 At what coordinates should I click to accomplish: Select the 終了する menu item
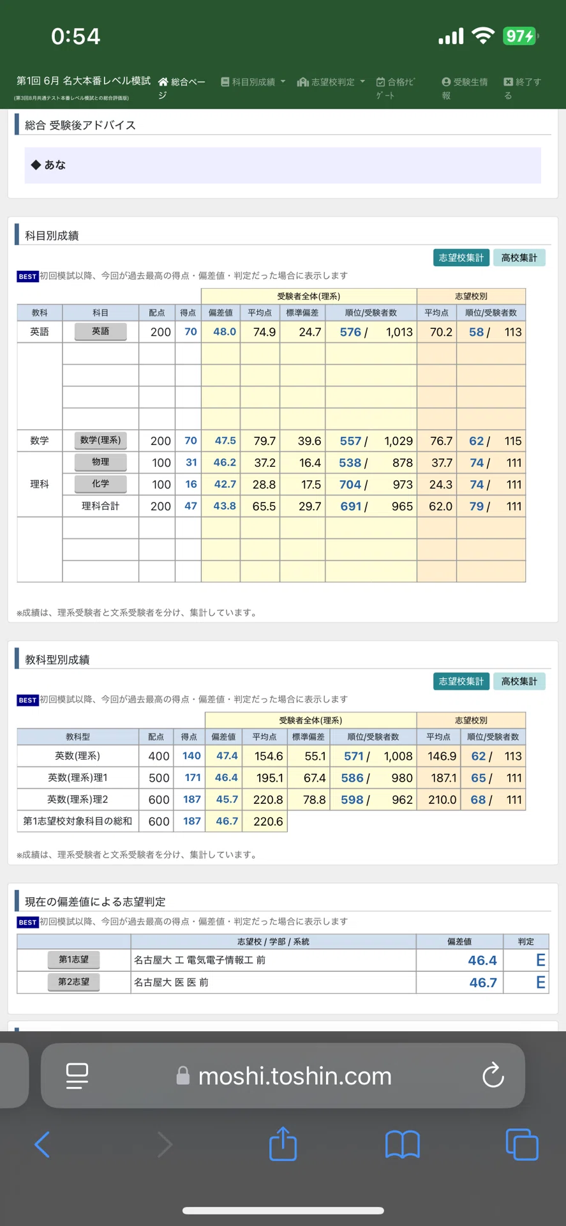pyautogui.click(x=523, y=88)
